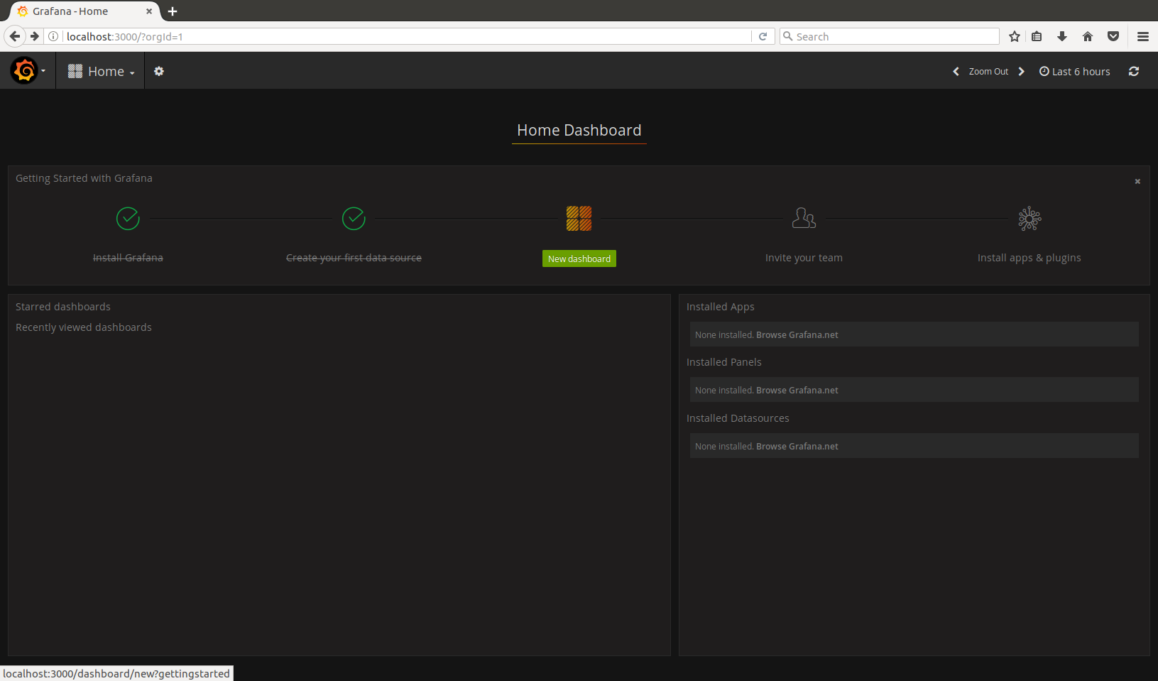This screenshot has height=681, width=1158.
Task: Refresh the dashboard with refresh icon
Action: pyautogui.click(x=1134, y=71)
